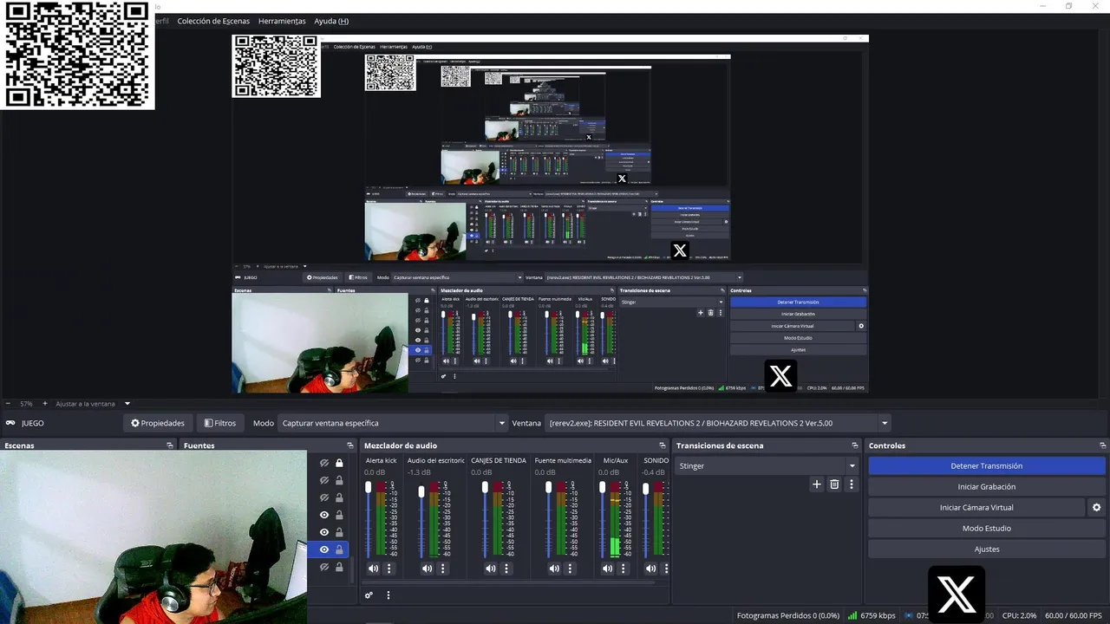The width and height of the screenshot is (1110, 624).
Task: Open Mic/Aux channel options menu
Action: 624,569
